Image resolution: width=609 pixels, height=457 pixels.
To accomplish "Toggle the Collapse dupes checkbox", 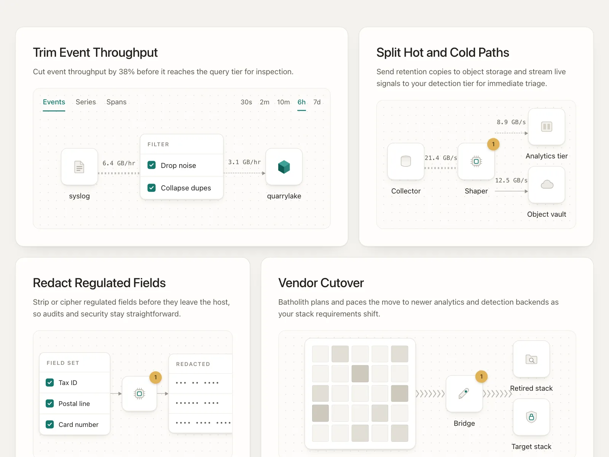I will pyautogui.click(x=151, y=188).
